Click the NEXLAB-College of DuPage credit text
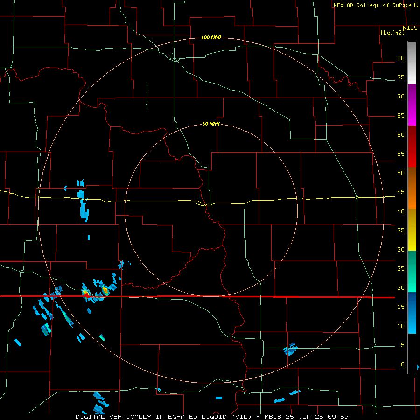Image resolution: width=420 pixels, height=420 pixels. tap(373, 5)
